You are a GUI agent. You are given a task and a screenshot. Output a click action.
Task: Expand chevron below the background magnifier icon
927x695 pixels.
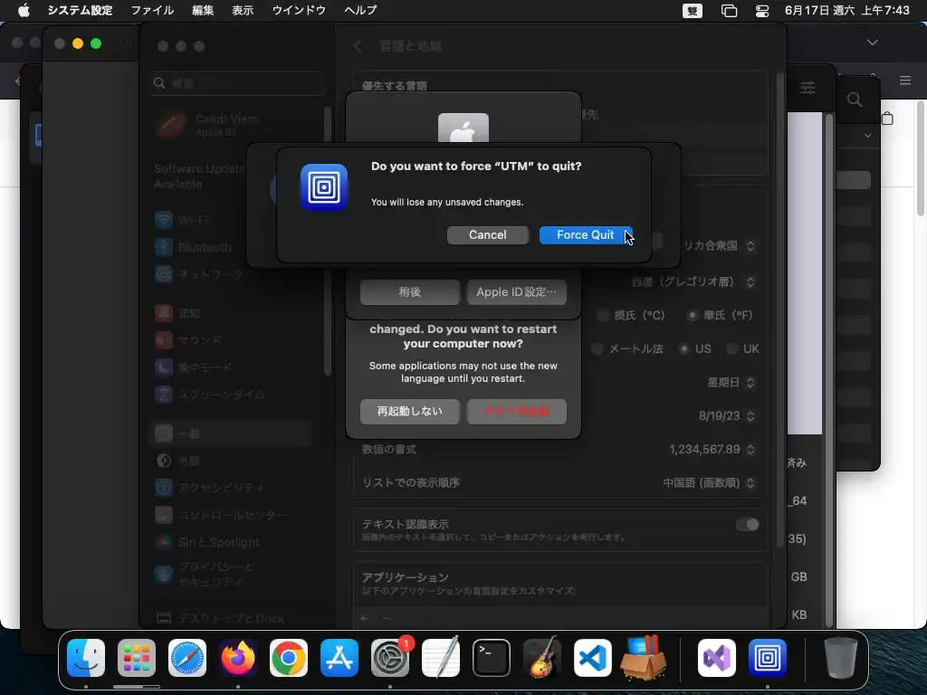tap(867, 136)
